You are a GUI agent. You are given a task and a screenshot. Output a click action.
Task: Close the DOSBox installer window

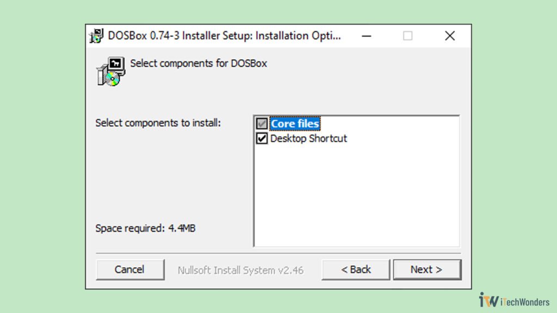click(450, 35)
